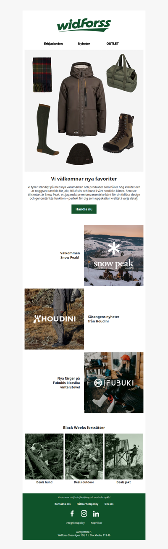Click the Widforss logo at top
Image resolution: width=168 pixels, height=549 pixels.
coord(84,25)
